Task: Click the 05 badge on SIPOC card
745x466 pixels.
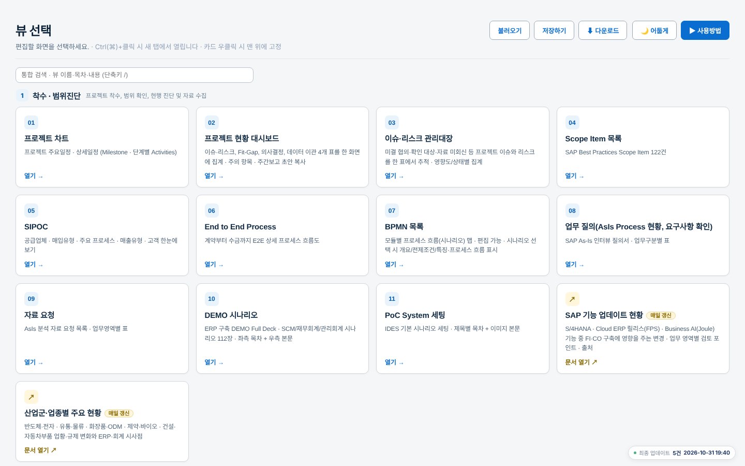Action: [31, 211]
